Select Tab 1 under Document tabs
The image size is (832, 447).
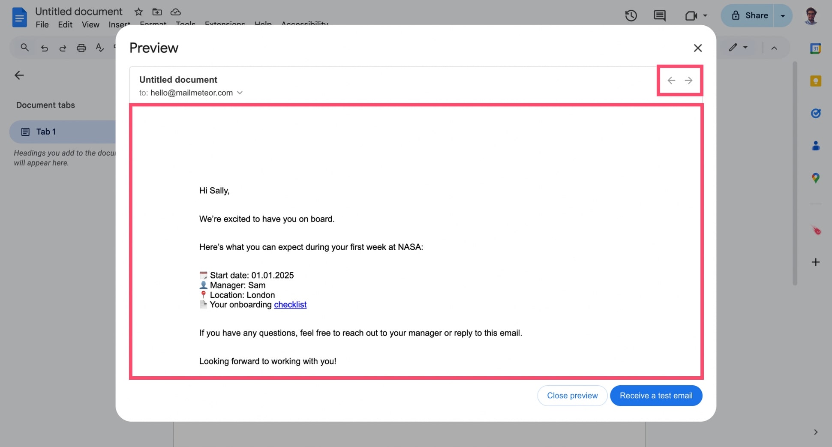pos(45,132)
